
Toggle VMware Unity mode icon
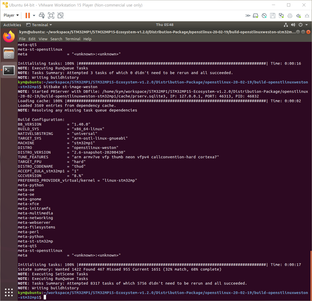click(60, 16)
